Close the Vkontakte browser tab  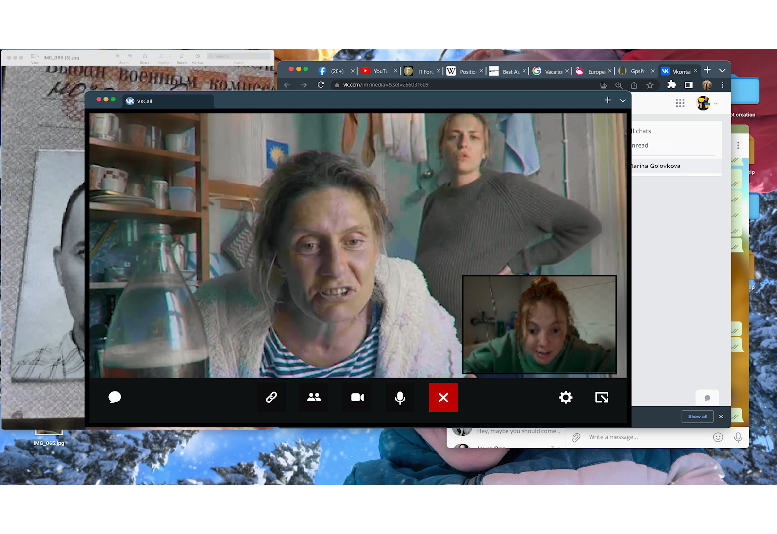(x=695, y=71)
